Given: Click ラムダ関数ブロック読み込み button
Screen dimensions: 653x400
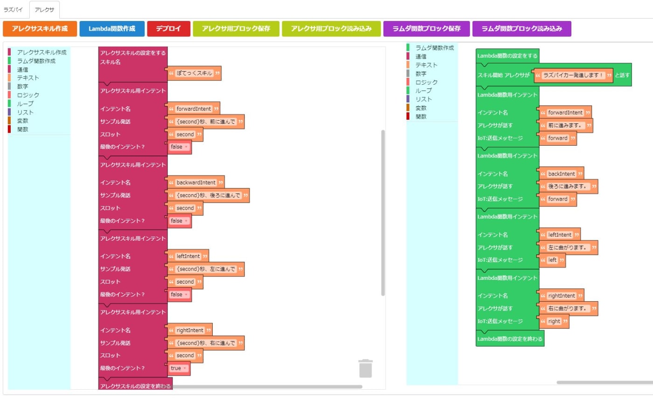Looking at the screenshot, I should (521, 29).
